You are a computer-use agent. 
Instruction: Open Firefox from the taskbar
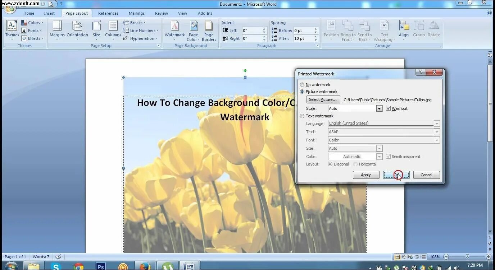coord(145,266)
